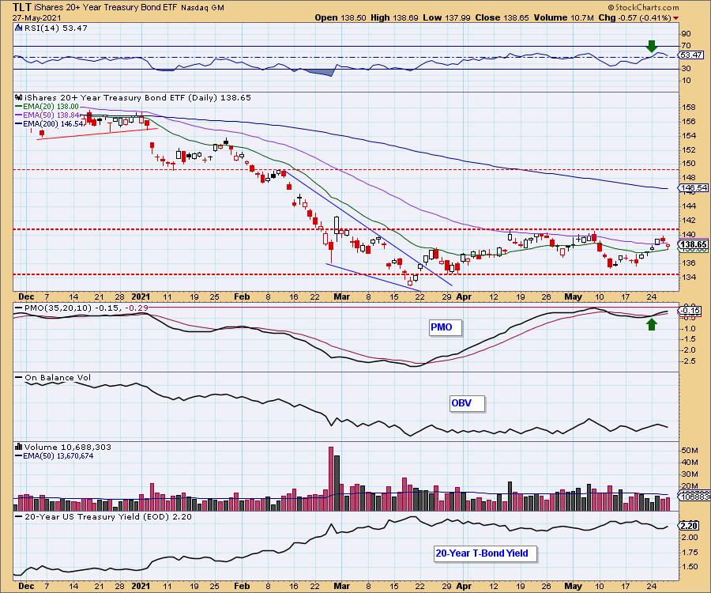
Task: Click 2021 on the bottom yield date axis
Action: tap(141, 586)
